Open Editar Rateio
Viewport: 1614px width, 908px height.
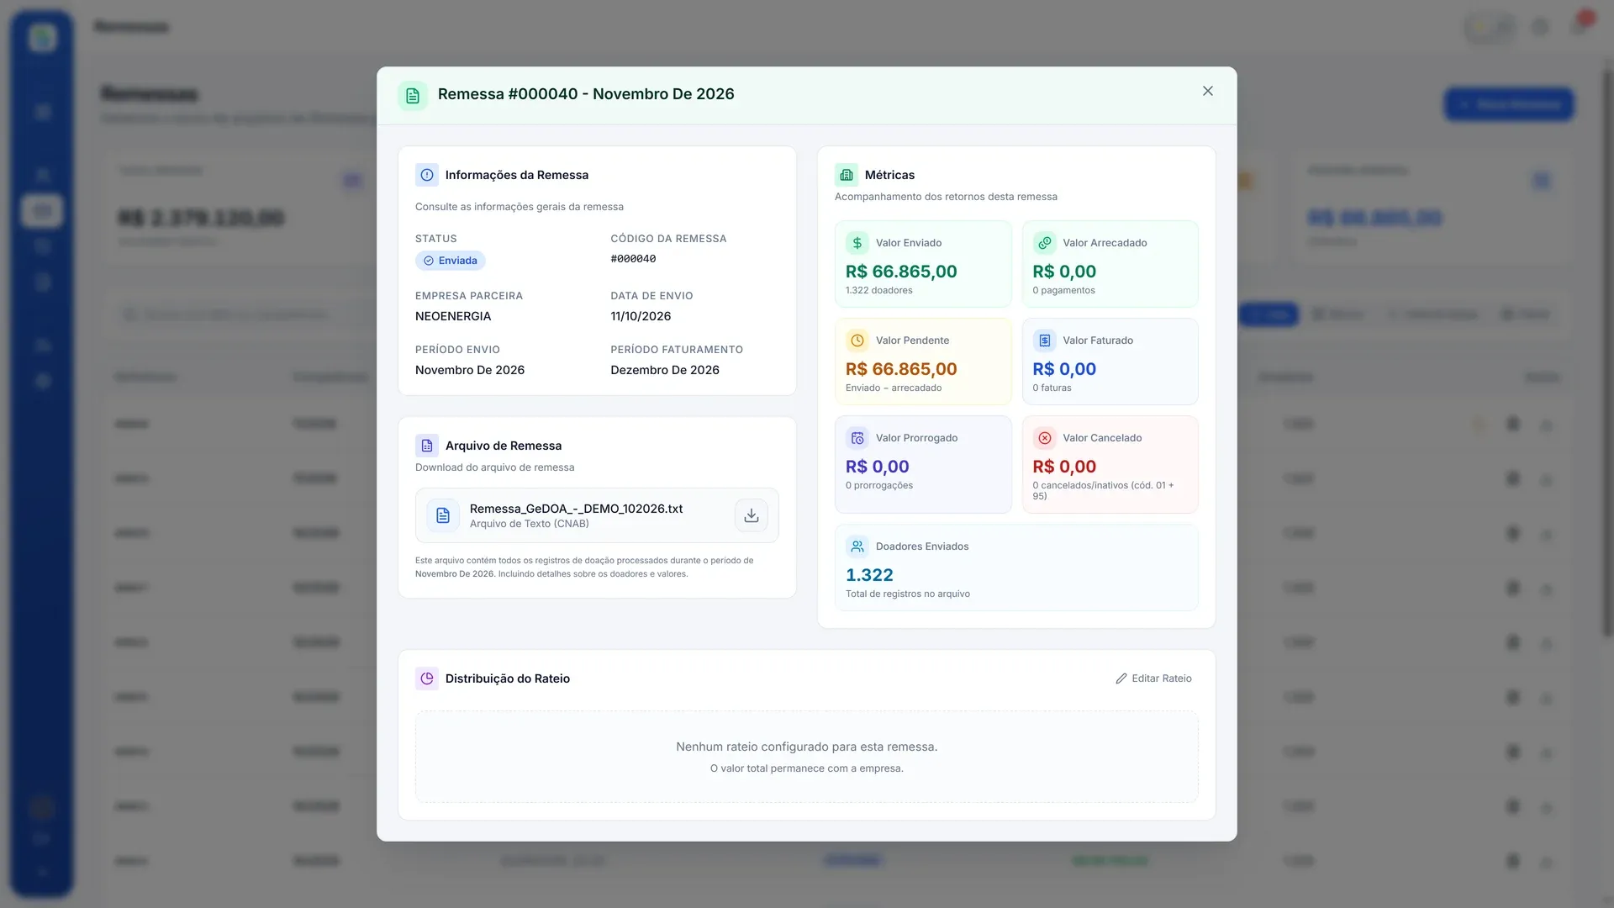pos(1153,678)
